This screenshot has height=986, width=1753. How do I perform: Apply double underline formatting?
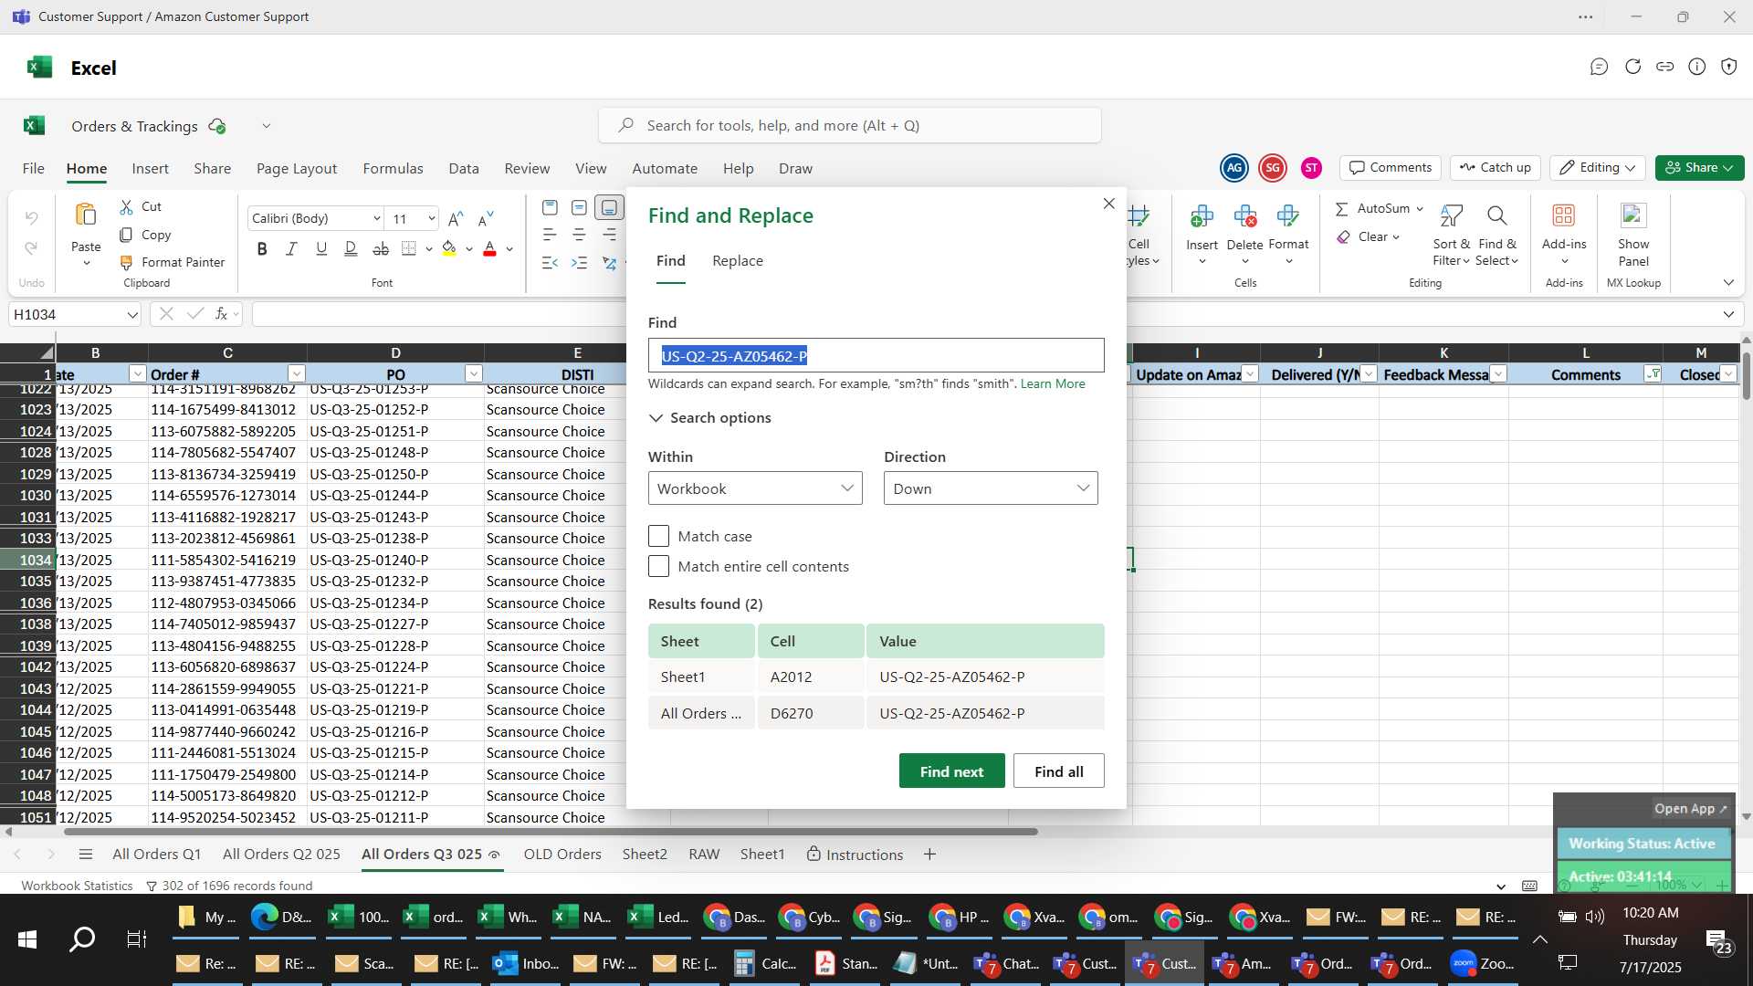pyautogui.click(x=351, y=248)
